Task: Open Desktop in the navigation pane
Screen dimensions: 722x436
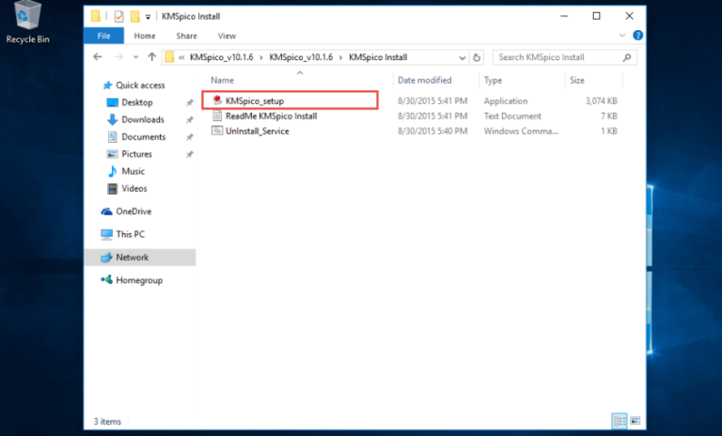Action: pyautogui.click(x=136, y=102)
